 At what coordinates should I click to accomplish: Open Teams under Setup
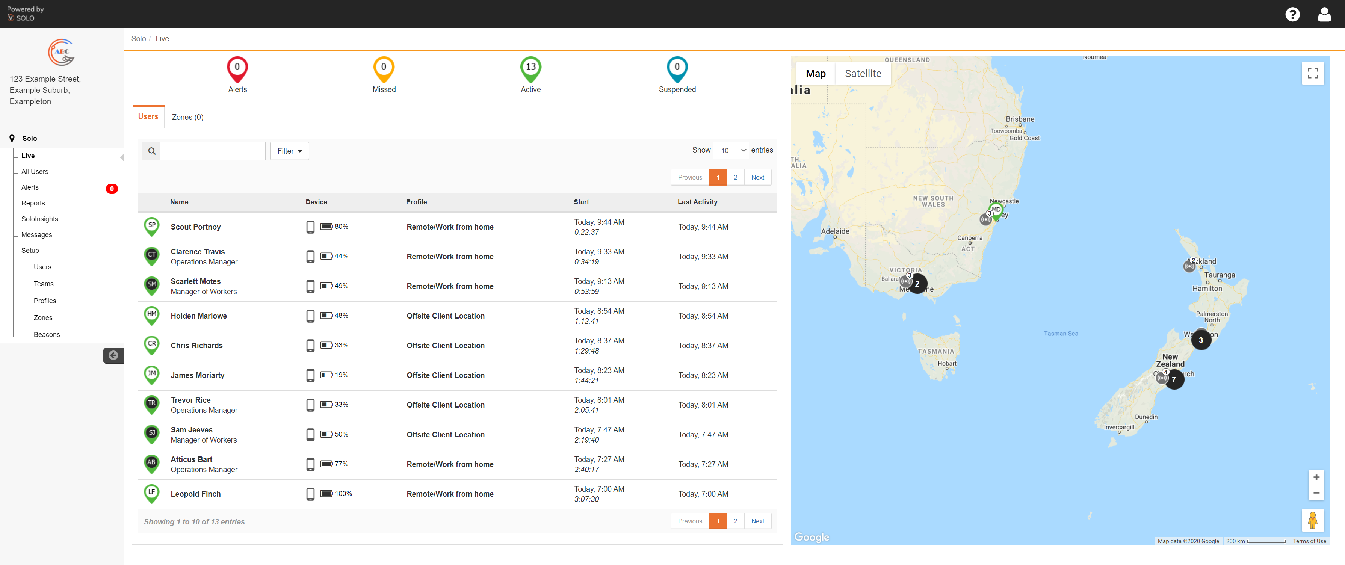(x=43, y=284)
